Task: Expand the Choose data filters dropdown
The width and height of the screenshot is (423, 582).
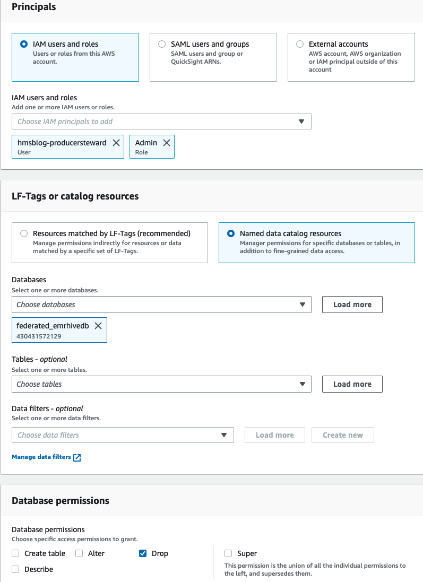Action: [123, 435]
